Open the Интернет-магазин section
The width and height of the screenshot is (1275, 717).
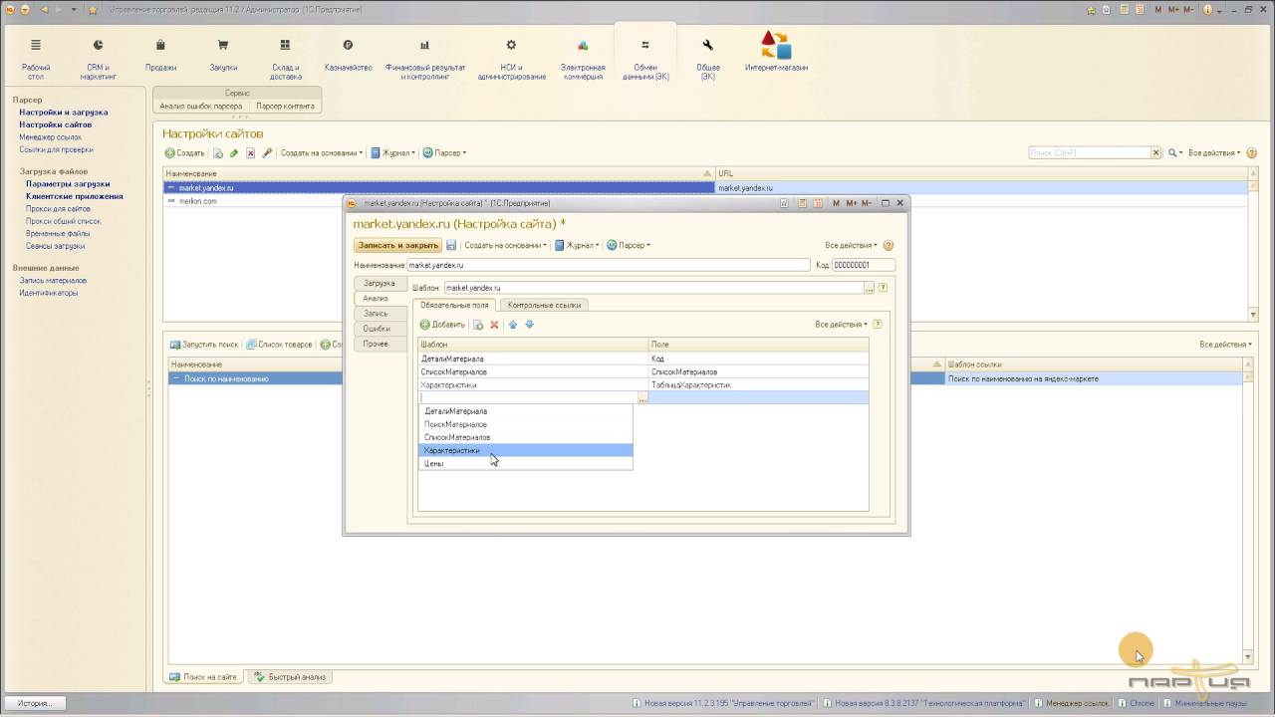(x=776, y=52)
